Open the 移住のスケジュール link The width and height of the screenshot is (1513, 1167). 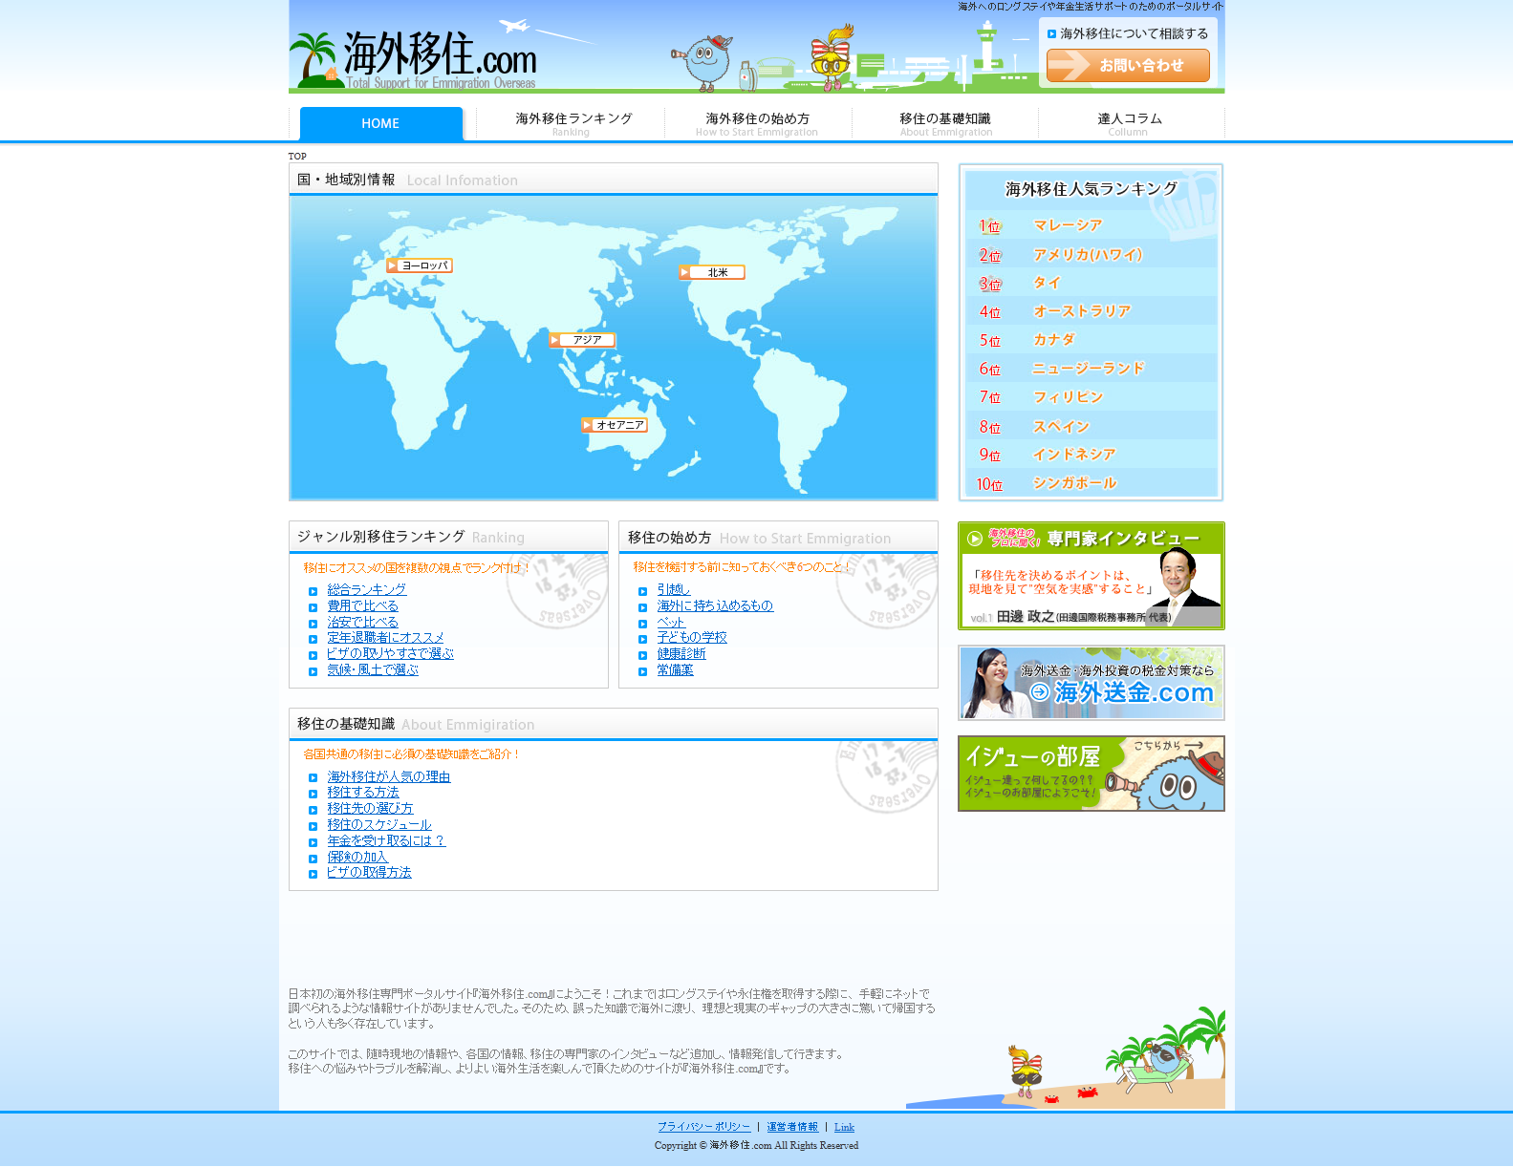pos(379,825)
